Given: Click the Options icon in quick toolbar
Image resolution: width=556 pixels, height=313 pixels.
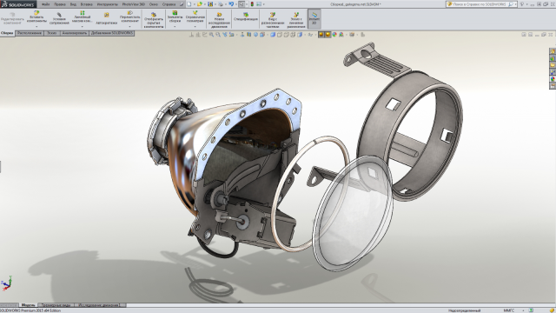Looking at the screenshot, I should 259,4.
